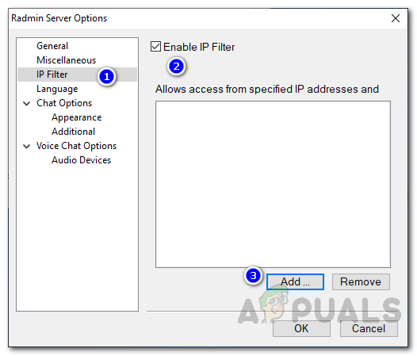Confirm settings with the OK button
Image resolution: width=417 pixels, height=356 pixels.
coord(301,328)
